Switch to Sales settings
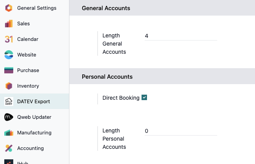The width and height of the screenshot is (255, 164). 35,24
